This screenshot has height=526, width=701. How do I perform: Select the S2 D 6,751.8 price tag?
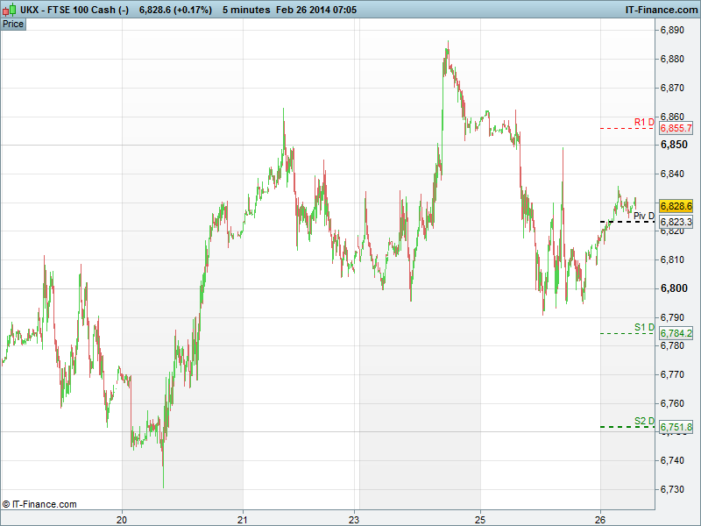point(676,427)
